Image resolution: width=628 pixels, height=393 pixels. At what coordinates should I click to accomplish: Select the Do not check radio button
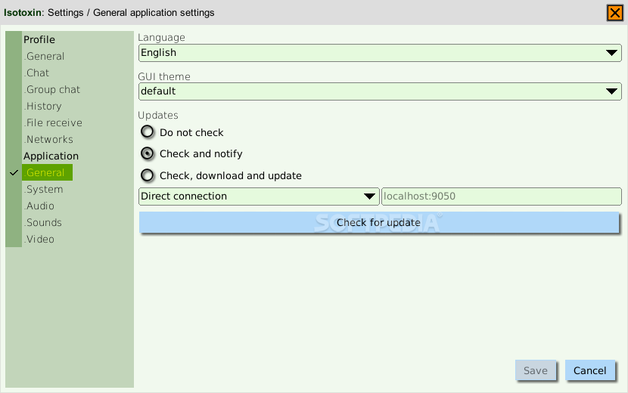(x=148, y=132)
